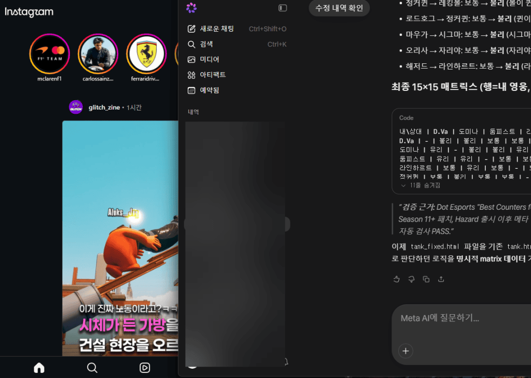Click the plus attachment button
This screenshot has height=378, width=531.
click(406, 351)
